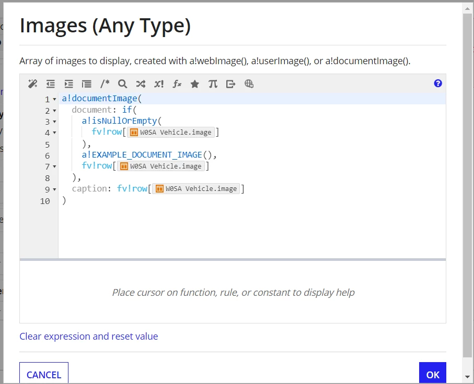Click the editor resize divider bar

tap(233, 260)
